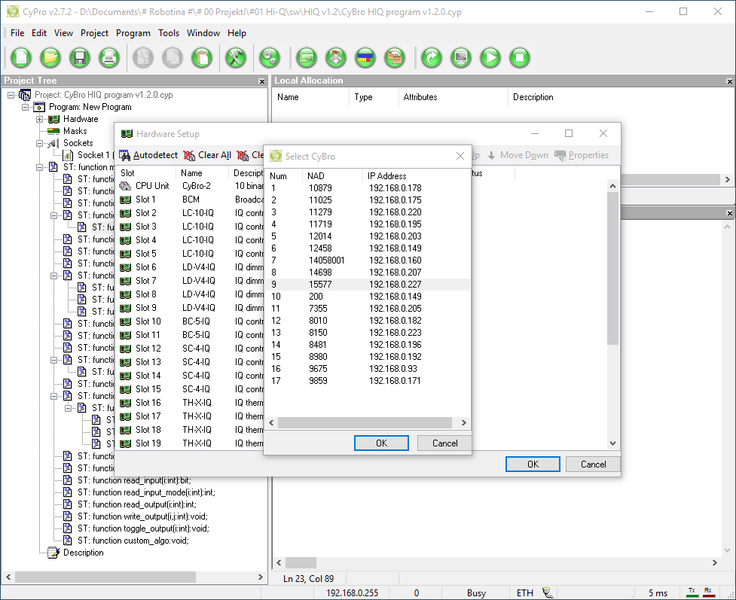The height and width of the screenshot is (600, 736).
Task: Open the Tools menu
Action: (169, 33)
